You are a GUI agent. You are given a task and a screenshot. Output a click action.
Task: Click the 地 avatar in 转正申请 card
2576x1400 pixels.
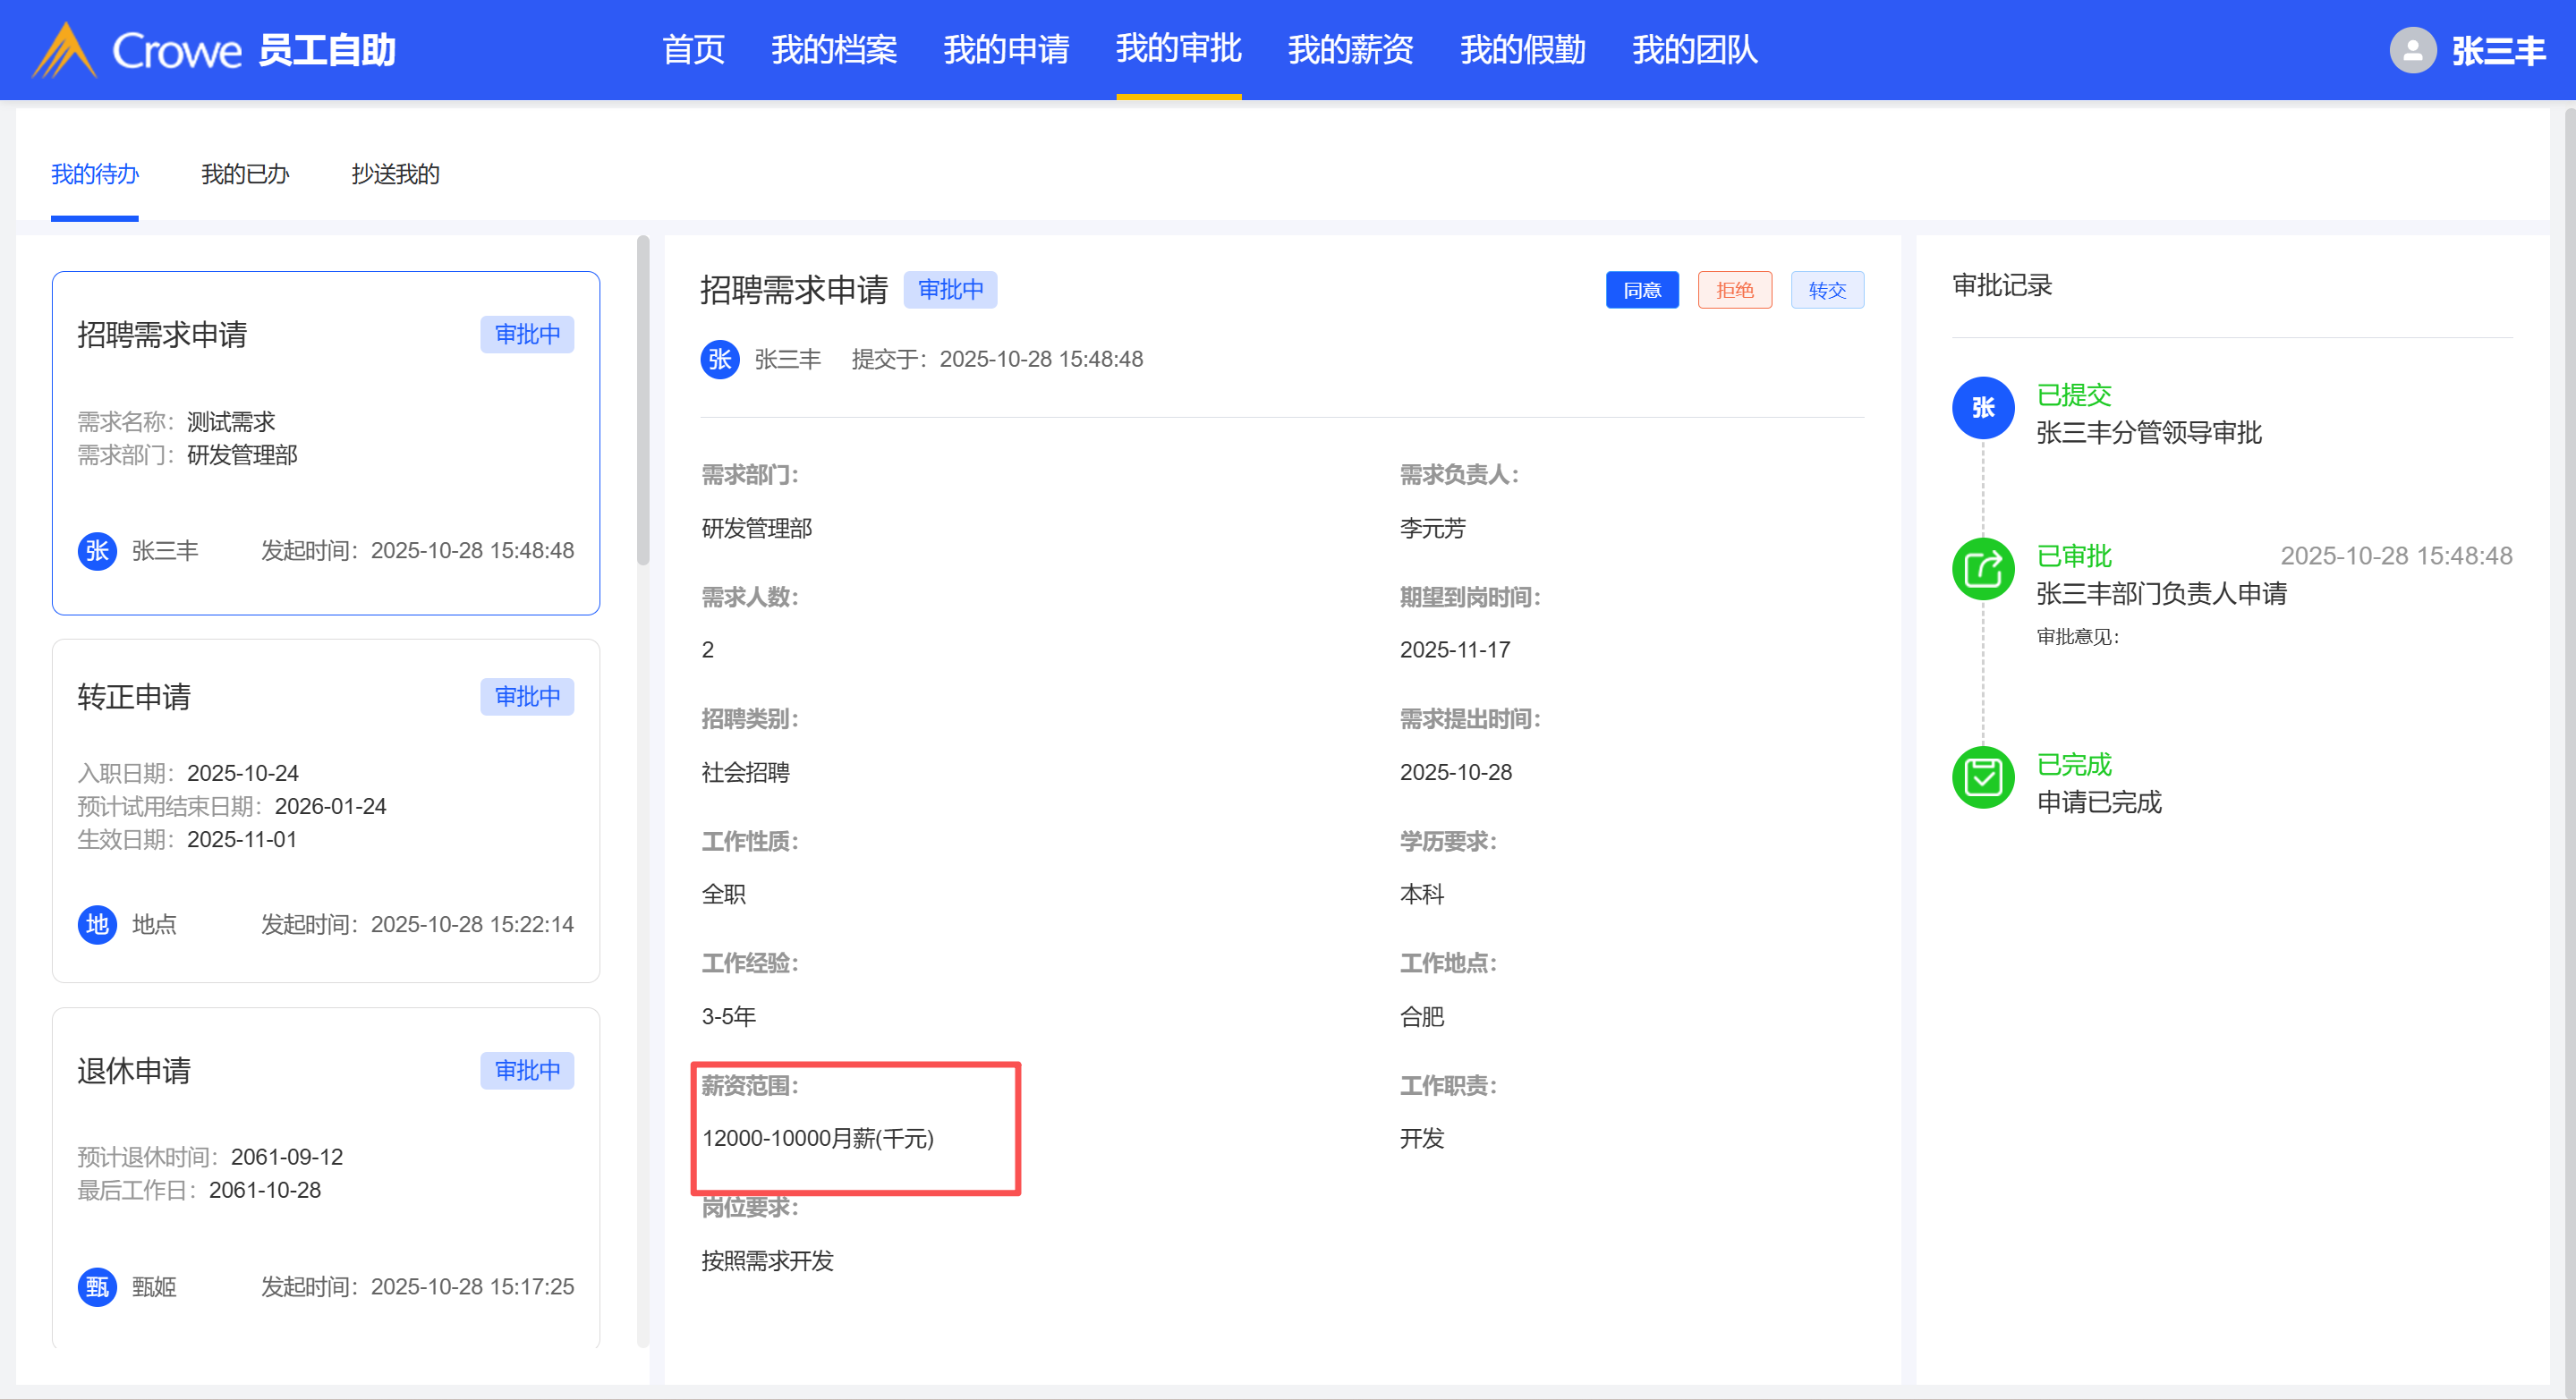click(x=97, y=924)
